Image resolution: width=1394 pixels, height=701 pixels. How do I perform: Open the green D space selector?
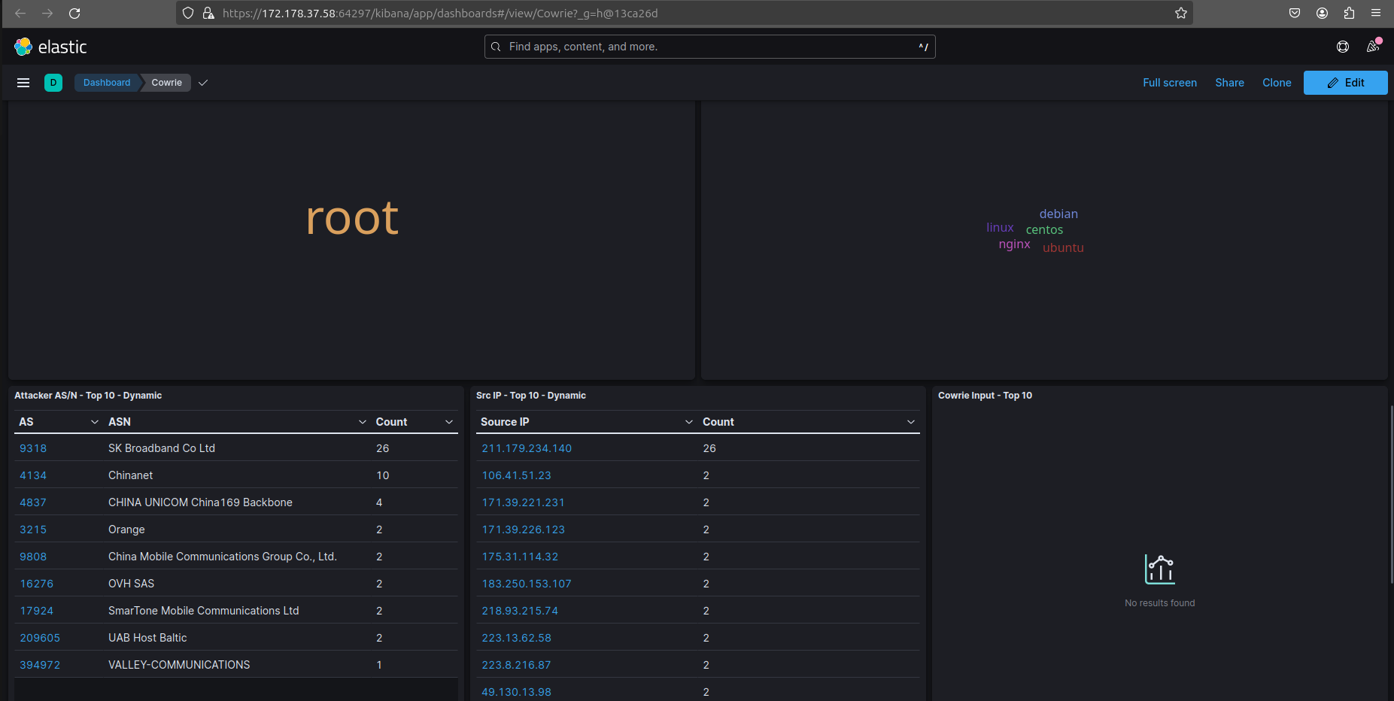[x=53, y=83]
